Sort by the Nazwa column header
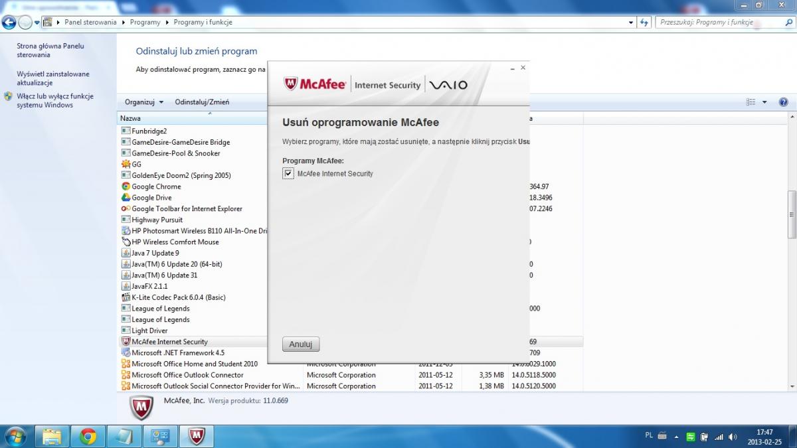The height and width of the screenshot is (448, 797). click(x=130, y=118)
